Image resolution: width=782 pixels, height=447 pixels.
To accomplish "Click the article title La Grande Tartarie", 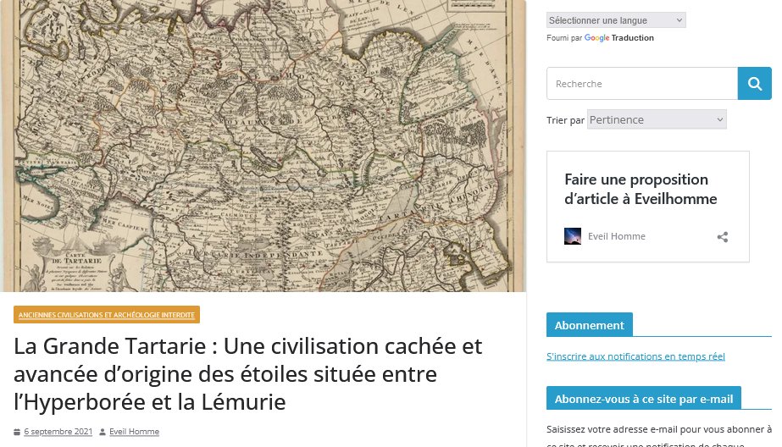I will pos(248,373).
